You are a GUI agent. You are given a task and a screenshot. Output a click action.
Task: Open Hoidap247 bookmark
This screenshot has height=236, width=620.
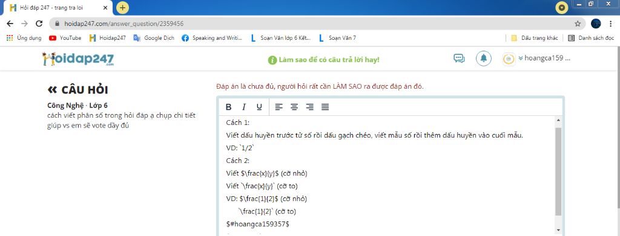coord(108,38)
